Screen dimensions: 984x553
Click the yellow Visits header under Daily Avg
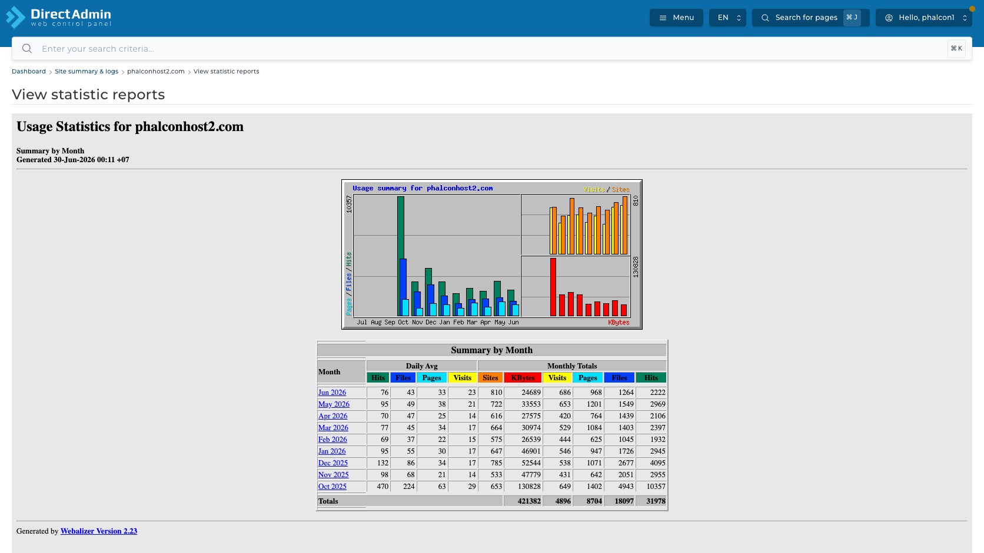(x=462, y=378)
